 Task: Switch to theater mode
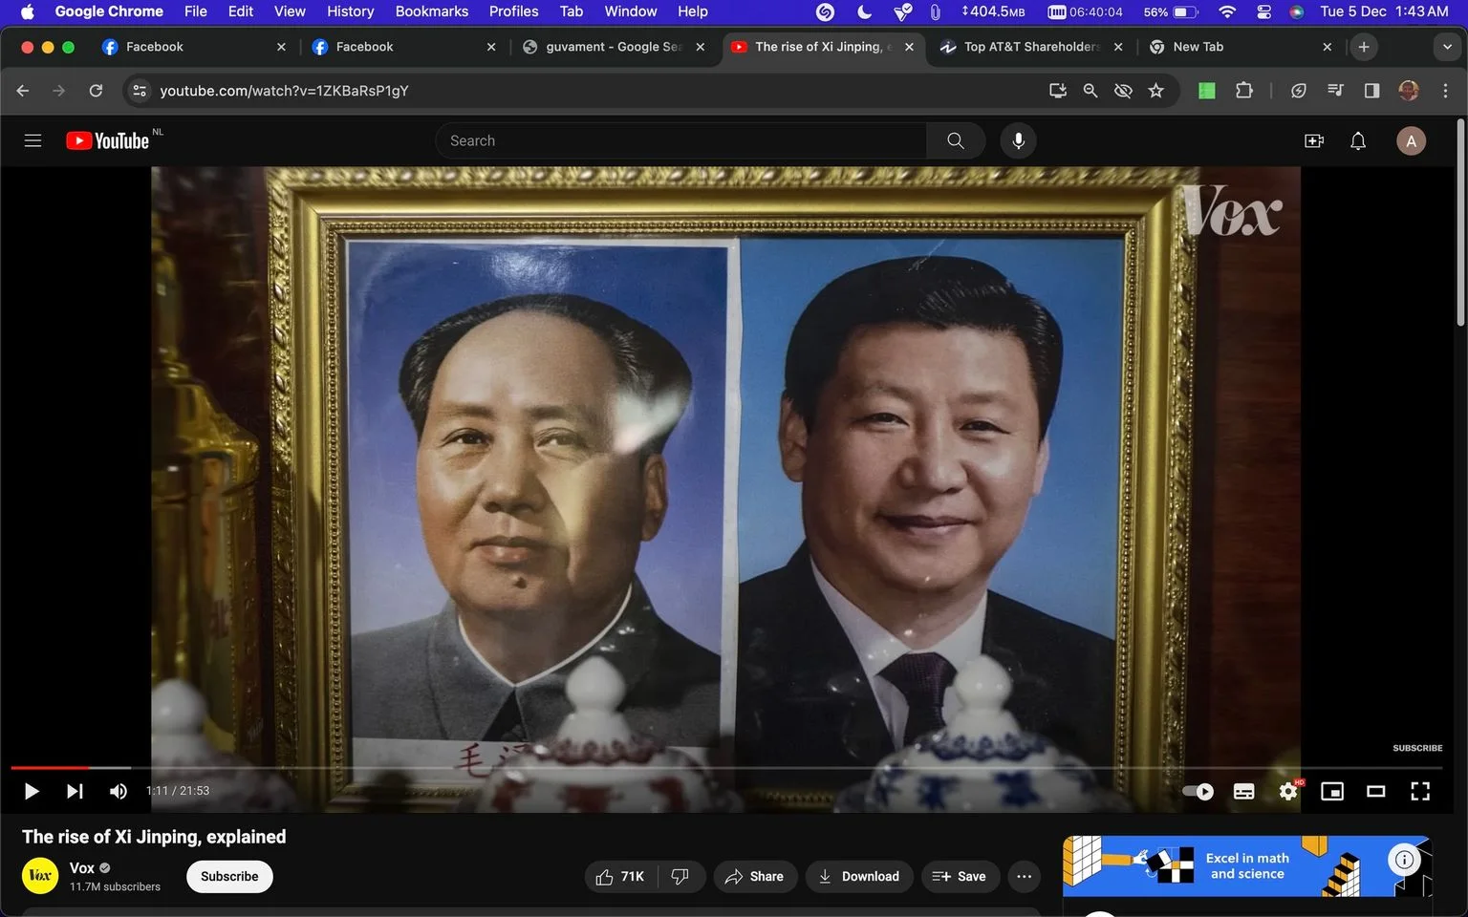coord(1376,791)
